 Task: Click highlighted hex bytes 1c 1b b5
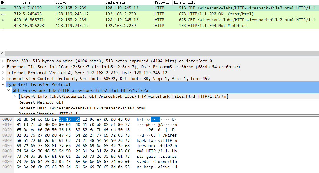click(70, 119)
